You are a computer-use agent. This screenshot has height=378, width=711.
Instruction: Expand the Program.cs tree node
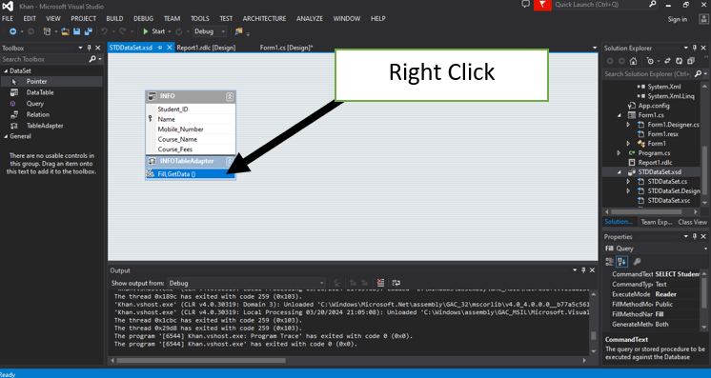[620, 153]
